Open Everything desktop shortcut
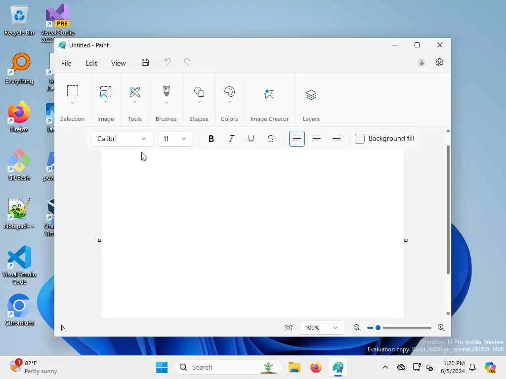The width and height of the screenshot is (506, 379). click(19, 68)
